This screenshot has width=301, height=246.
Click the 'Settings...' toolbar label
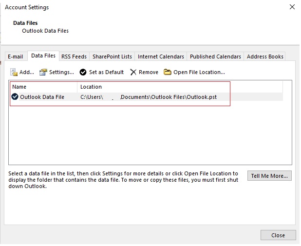pos(61,72)
